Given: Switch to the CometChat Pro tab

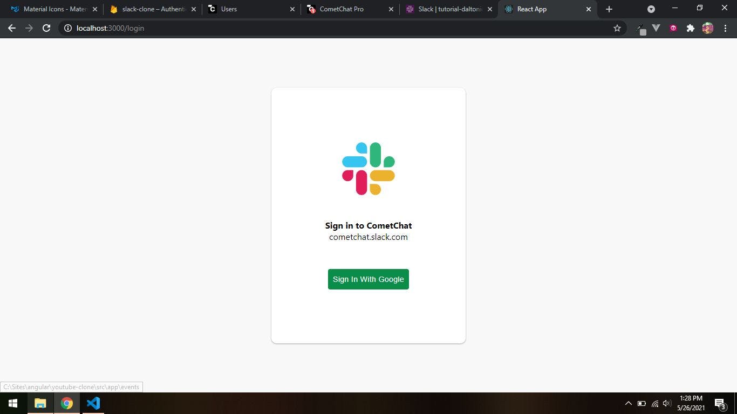Looking at the screenshot, I should click(x=342, y=9).
